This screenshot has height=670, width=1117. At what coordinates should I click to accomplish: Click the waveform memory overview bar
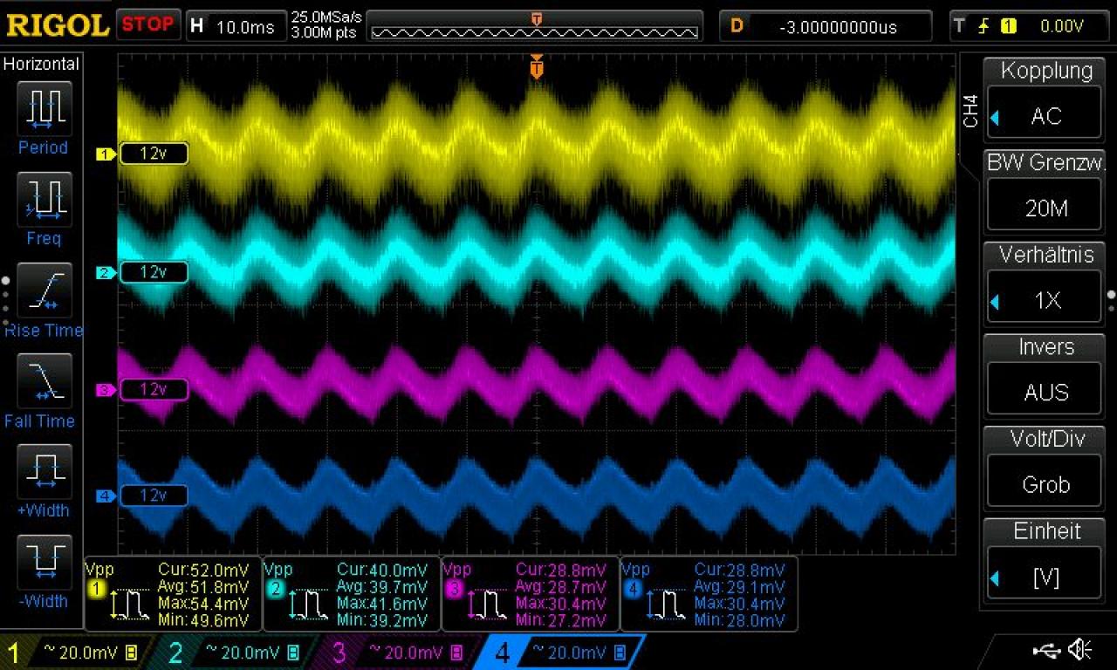pyautogui.click(x=536, y=27)
